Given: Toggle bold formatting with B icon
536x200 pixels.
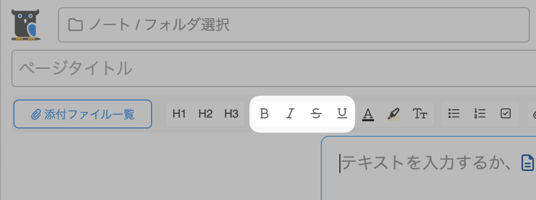Looking at the screenshot, I should tap(264, 113).
